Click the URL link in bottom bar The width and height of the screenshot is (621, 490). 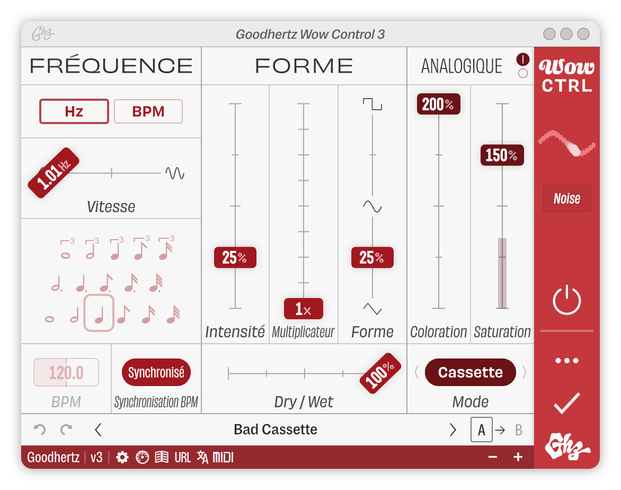point(182,457)
